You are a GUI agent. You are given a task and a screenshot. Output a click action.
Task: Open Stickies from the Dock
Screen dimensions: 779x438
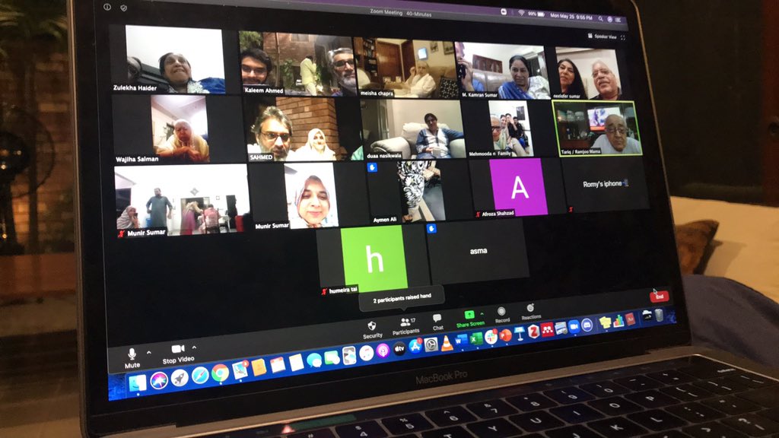(605, 322)
